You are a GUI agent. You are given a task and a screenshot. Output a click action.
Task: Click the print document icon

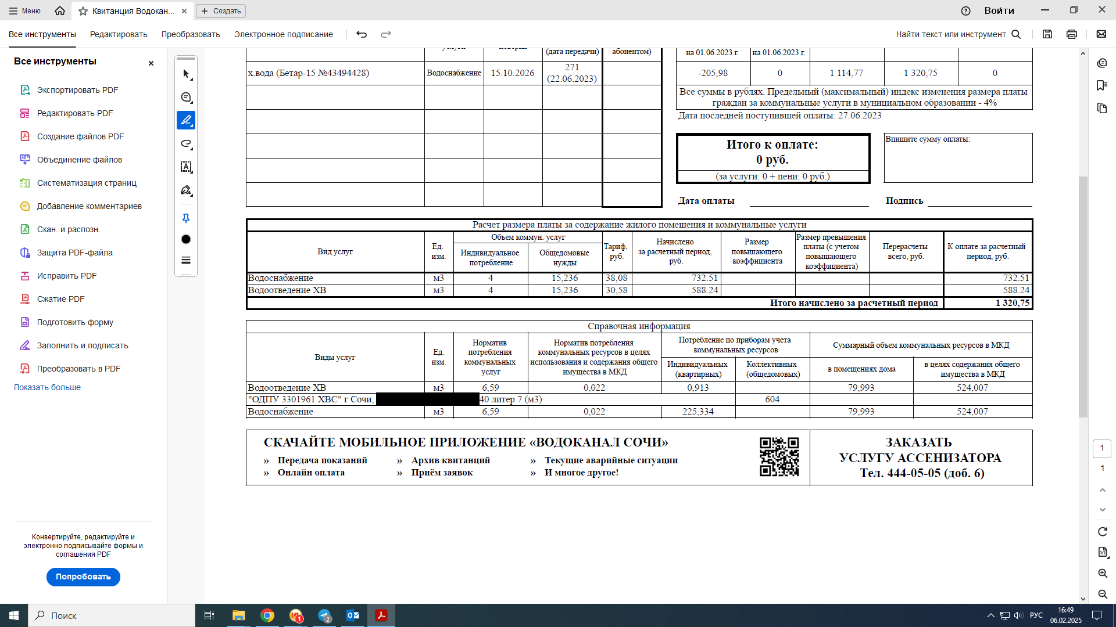(x=1072, y=34)
